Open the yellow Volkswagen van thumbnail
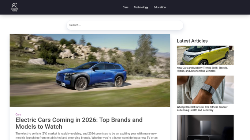The image size is (250, 140). tap(205, 55)
